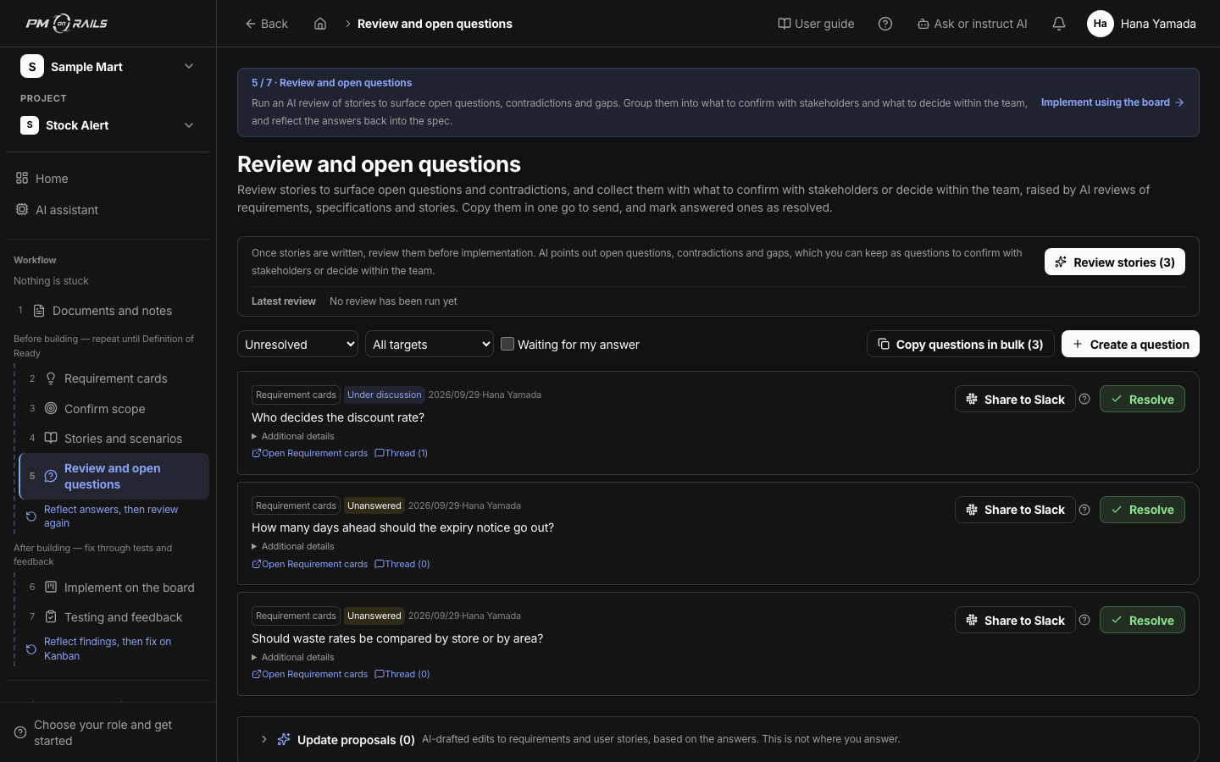Click the PM on Rails logo

click(x=67, y=24)
